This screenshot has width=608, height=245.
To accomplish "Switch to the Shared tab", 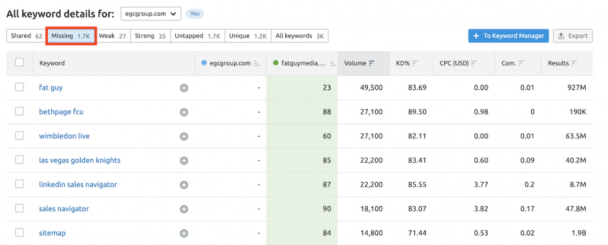I will [26, 36].
